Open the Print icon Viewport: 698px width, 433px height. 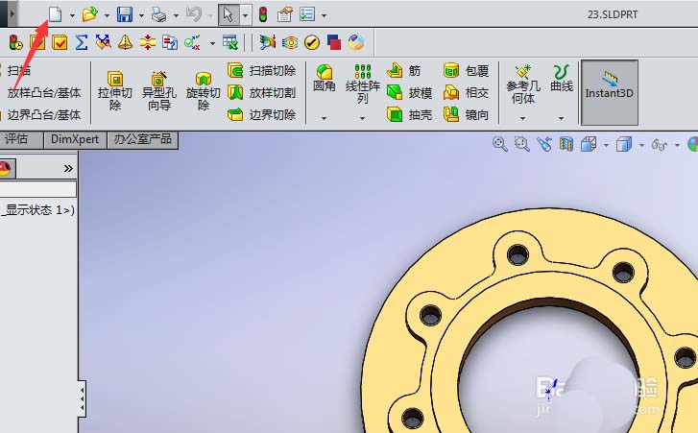coord(159,14)
